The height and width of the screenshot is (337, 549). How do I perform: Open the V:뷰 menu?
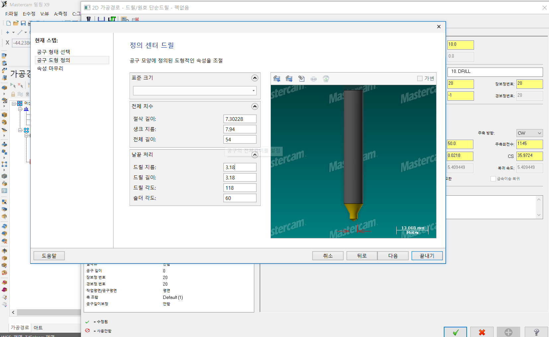click(44, 14)
